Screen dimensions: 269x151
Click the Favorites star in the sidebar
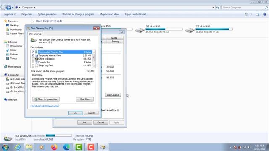[x=5, y=21]
